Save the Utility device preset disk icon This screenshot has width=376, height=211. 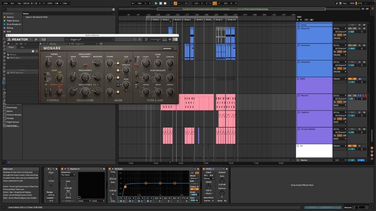tap(226, 169)
